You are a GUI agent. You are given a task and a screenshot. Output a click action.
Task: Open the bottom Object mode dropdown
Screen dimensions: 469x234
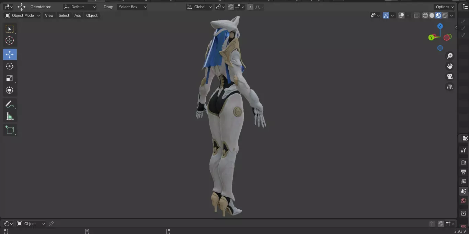coord(31,224)
